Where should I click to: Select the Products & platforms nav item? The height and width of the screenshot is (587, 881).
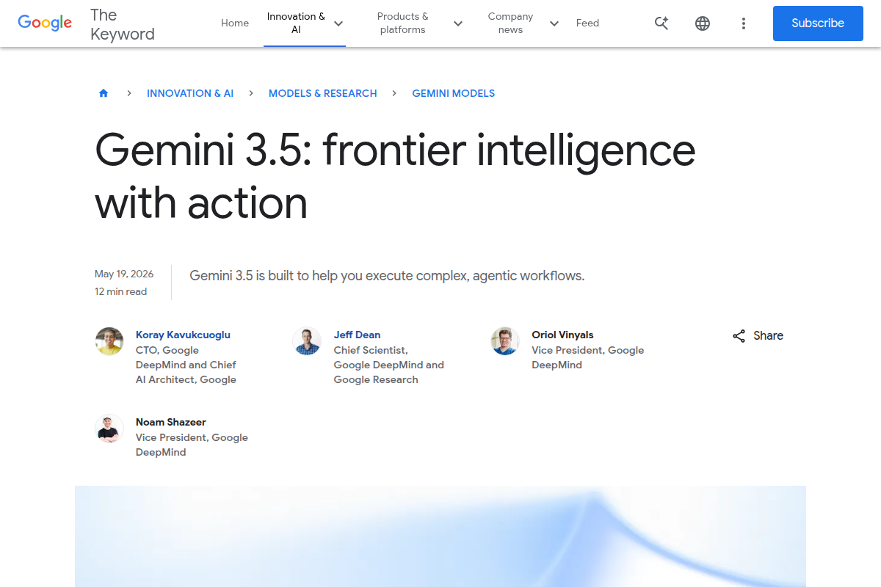coord(402,23)
